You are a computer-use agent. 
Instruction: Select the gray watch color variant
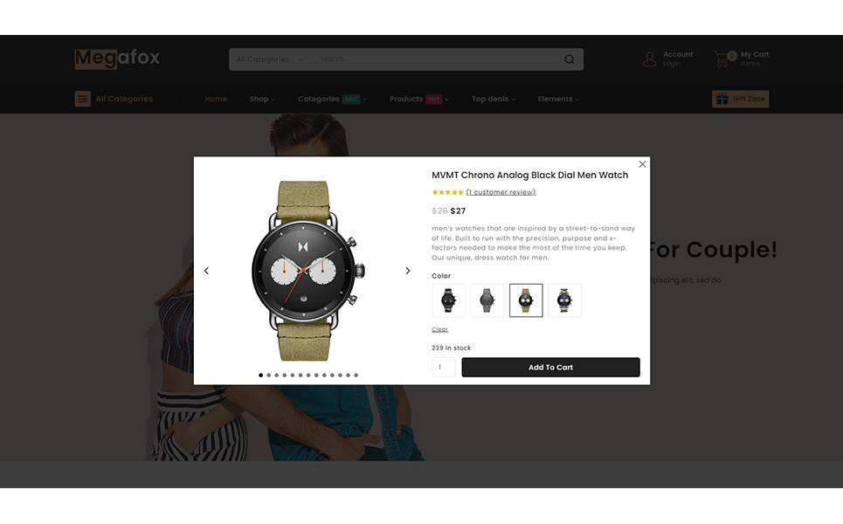pyautogui.click(x=487, y=300)
